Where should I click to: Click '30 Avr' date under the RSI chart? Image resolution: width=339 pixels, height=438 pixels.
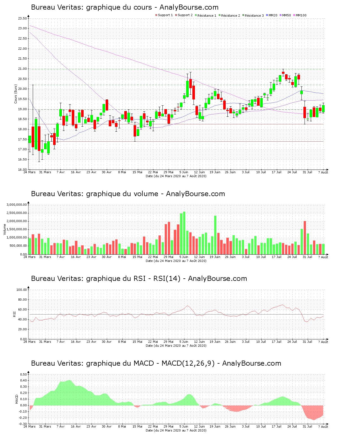pyautogui.click(x=107, y=342)
